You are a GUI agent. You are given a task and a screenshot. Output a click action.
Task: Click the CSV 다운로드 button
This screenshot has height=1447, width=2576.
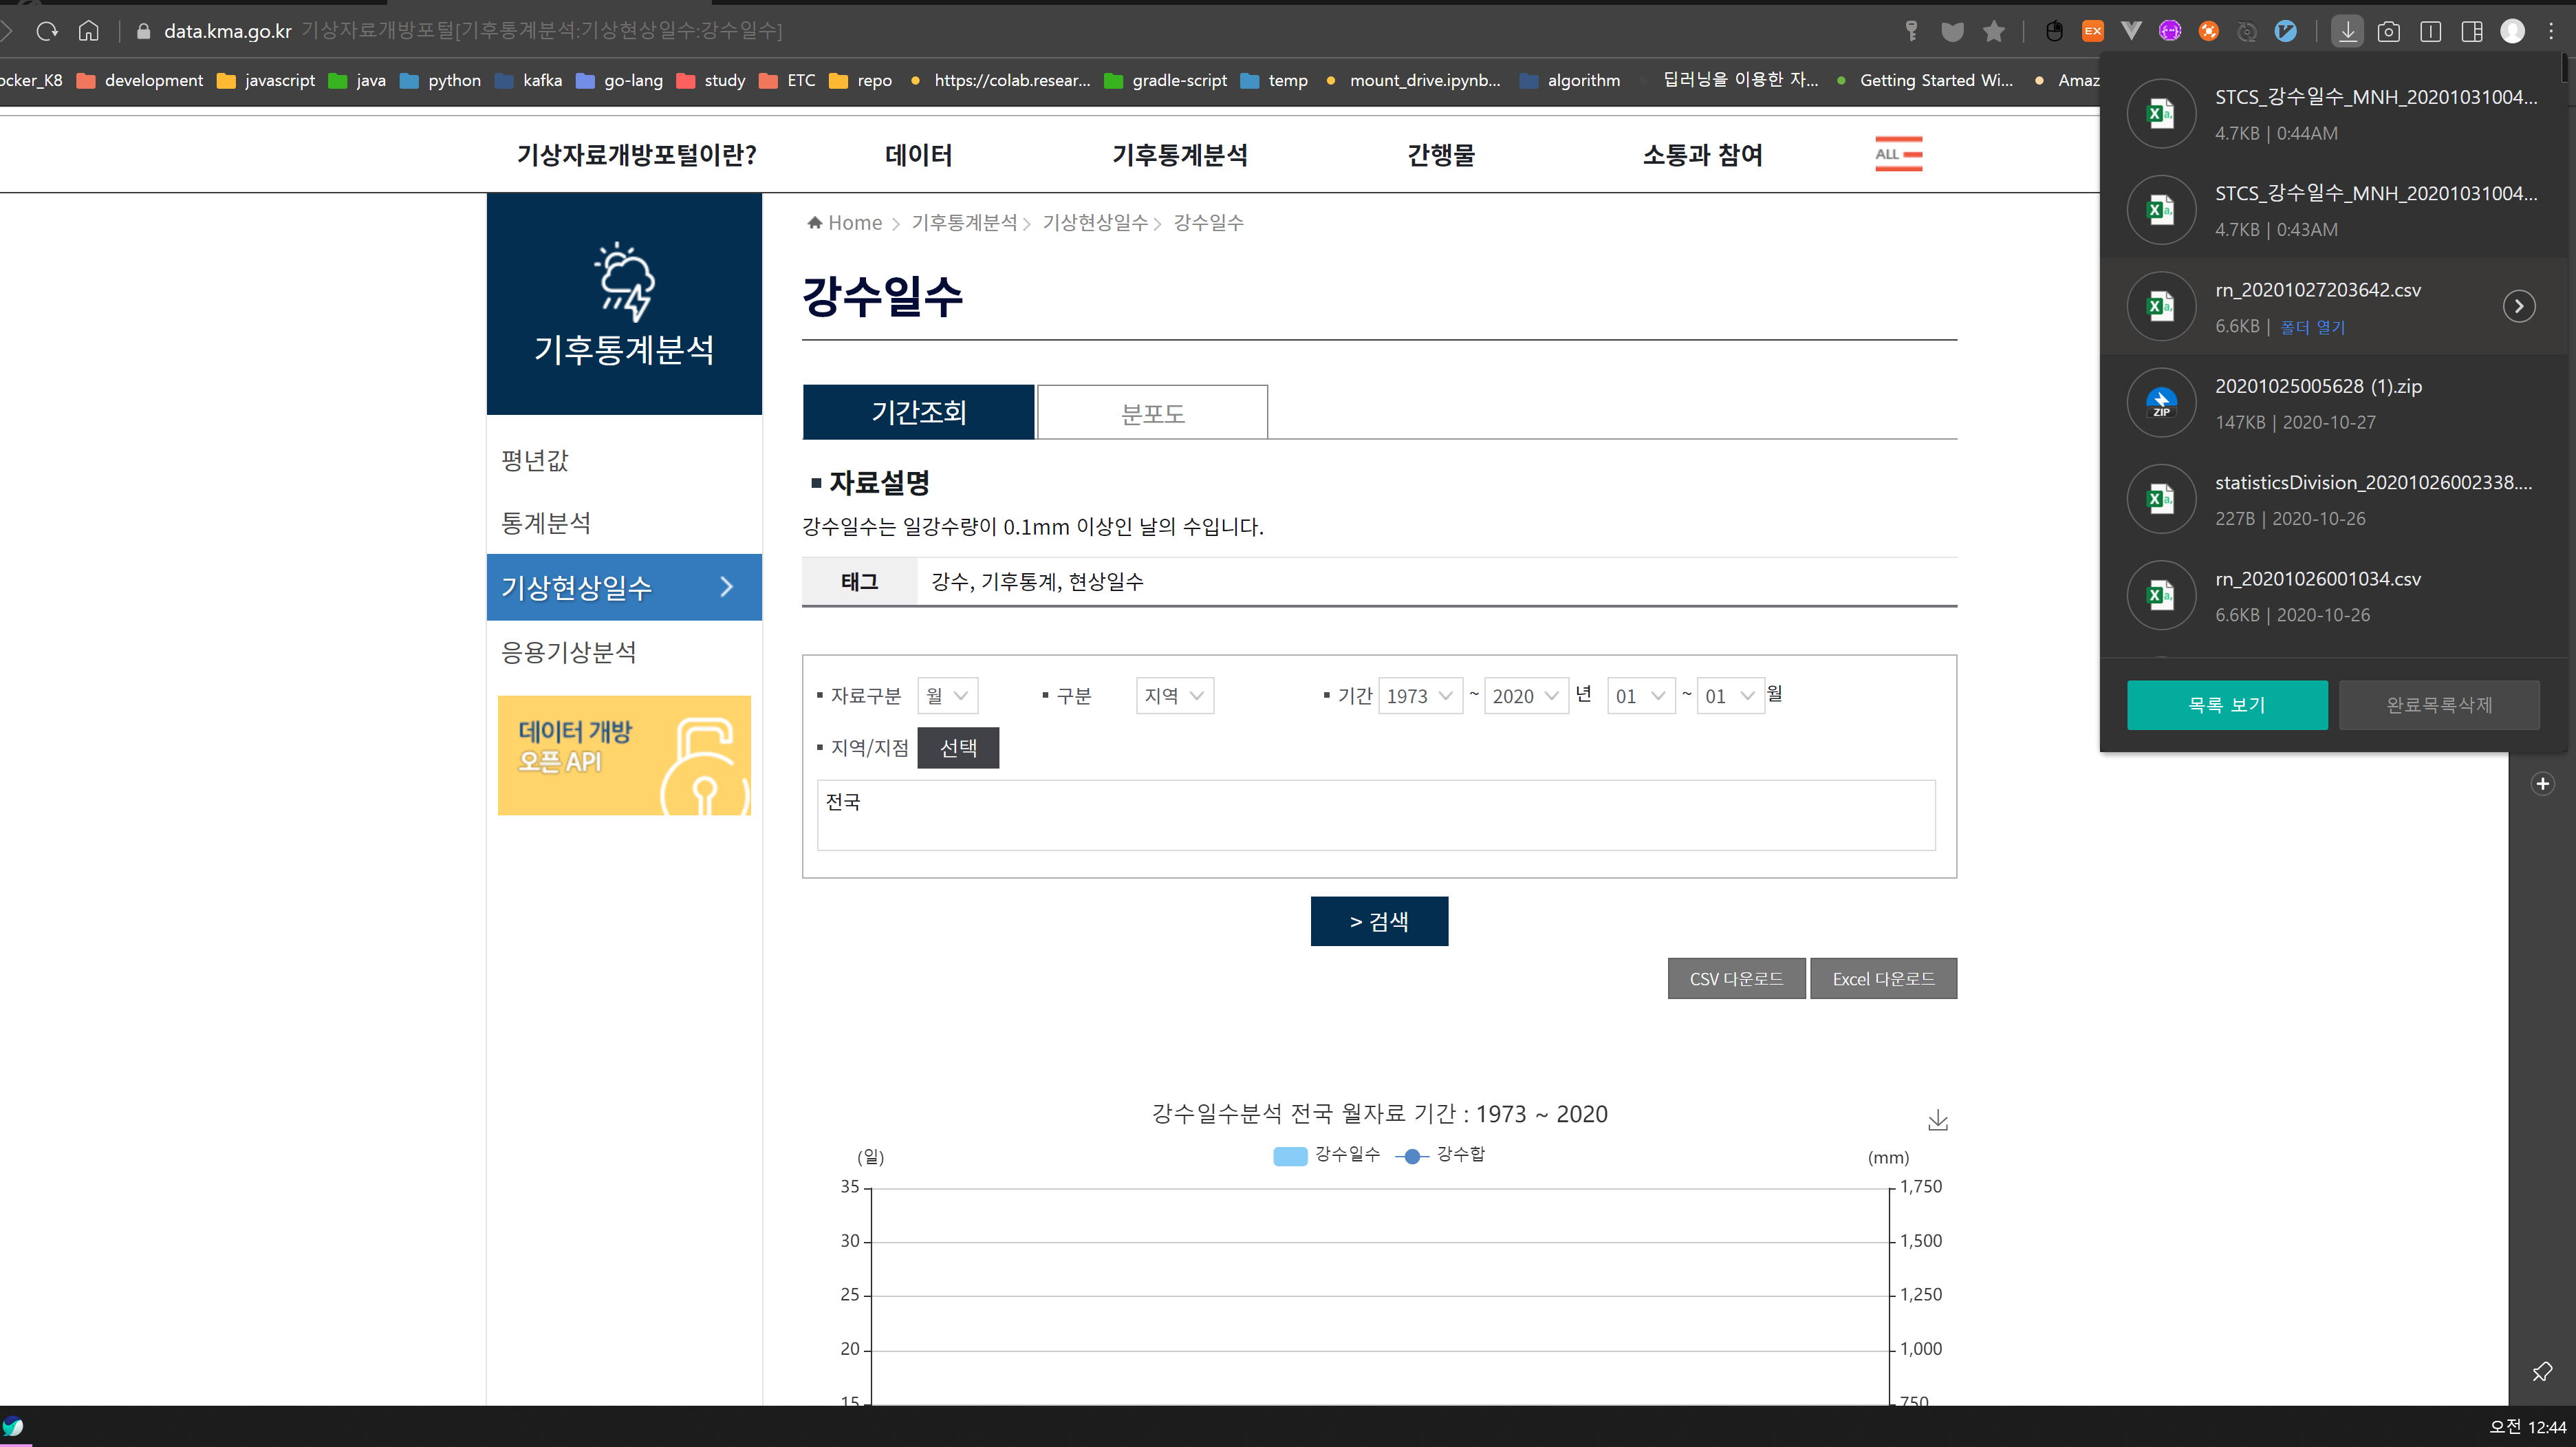pyautogui.click(x=1736, y=978)
